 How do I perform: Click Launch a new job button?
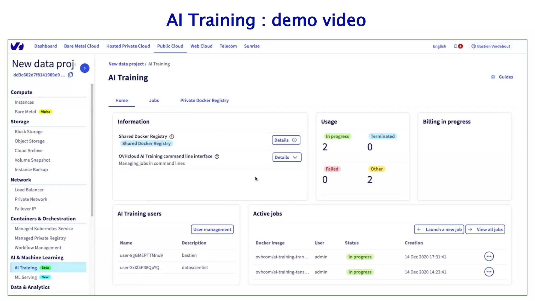(x=439, y=229)
